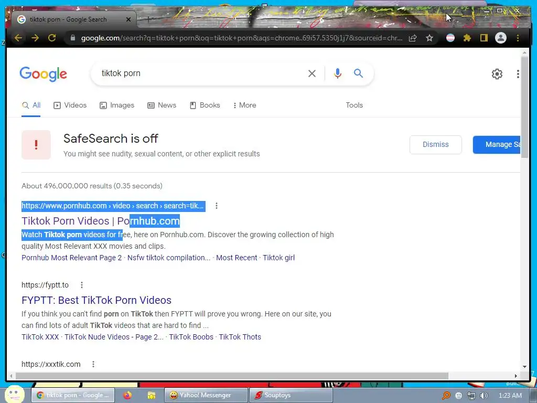Reload the current page
This screenshot has height=403, width=537.
pyautogui.click(x=52, y=38)
